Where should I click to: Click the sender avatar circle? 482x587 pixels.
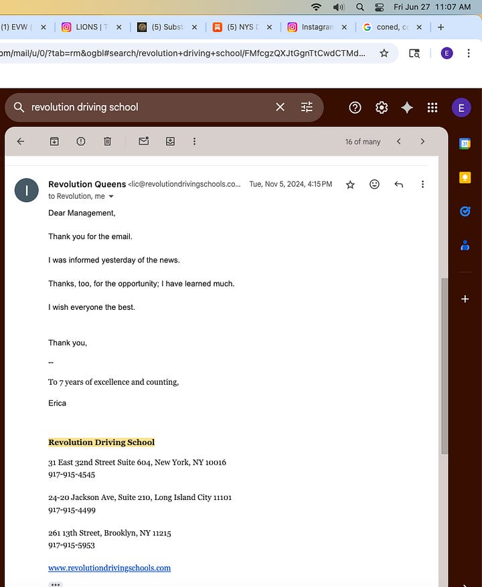click(27, 190)
